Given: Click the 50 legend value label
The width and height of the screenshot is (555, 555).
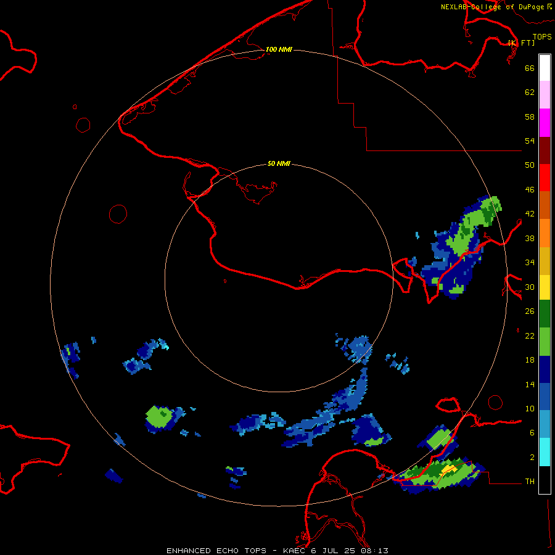Looking at the screenshot, I should click(x=530, y=165).
